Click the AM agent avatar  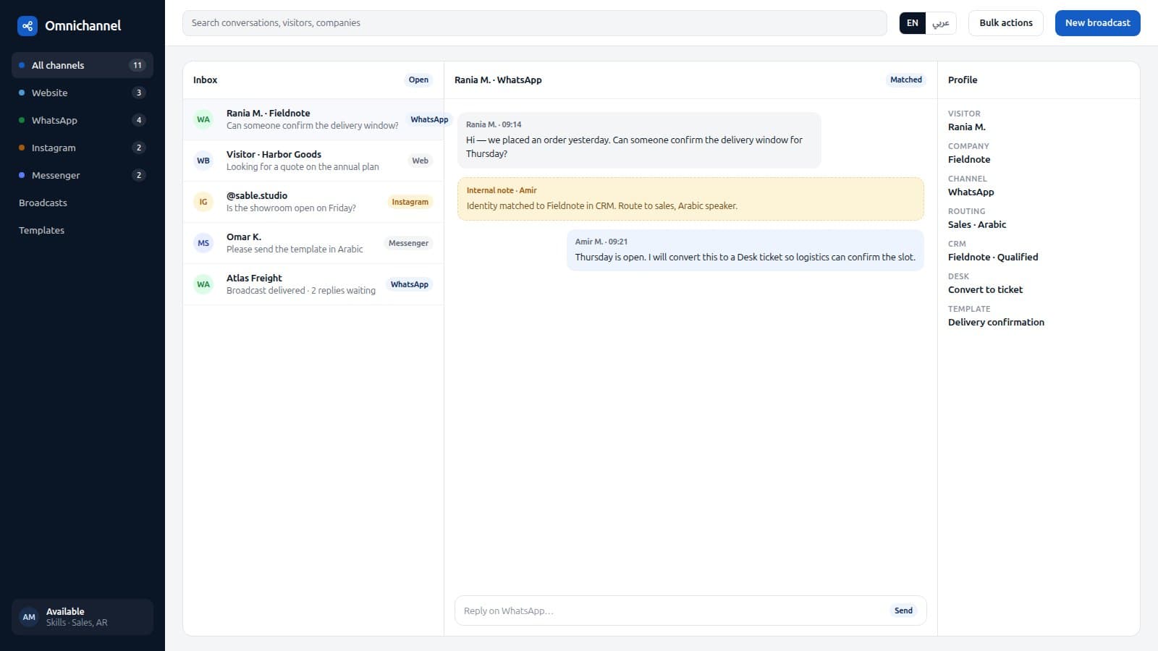point(29,617)
